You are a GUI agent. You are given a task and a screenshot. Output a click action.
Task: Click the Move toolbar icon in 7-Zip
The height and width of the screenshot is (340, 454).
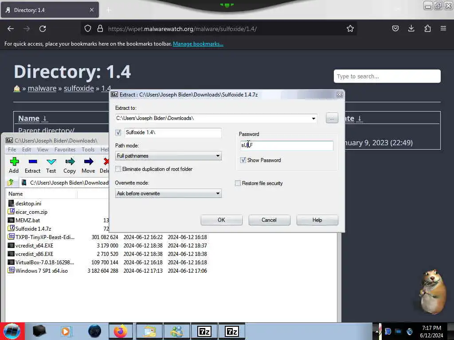coord(88,166)
